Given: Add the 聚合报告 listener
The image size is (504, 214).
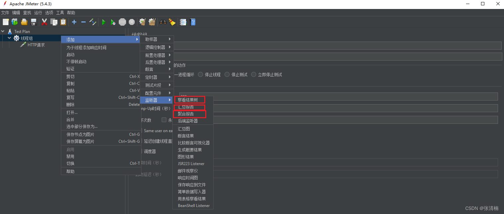Looking at the screenshot, I should pos(193,114).
